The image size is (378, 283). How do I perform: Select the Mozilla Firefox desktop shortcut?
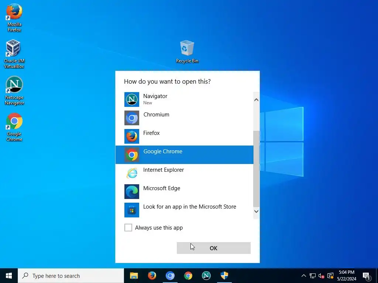[14, 18]
